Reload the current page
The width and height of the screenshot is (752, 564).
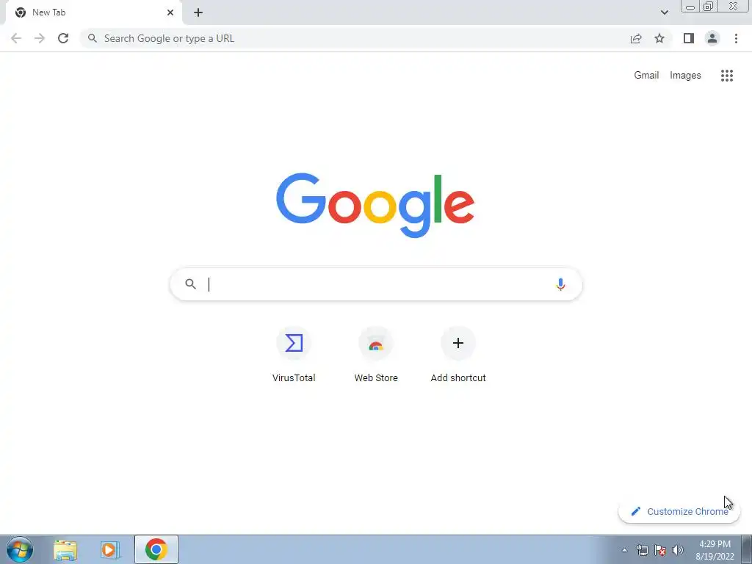point(63,38)
